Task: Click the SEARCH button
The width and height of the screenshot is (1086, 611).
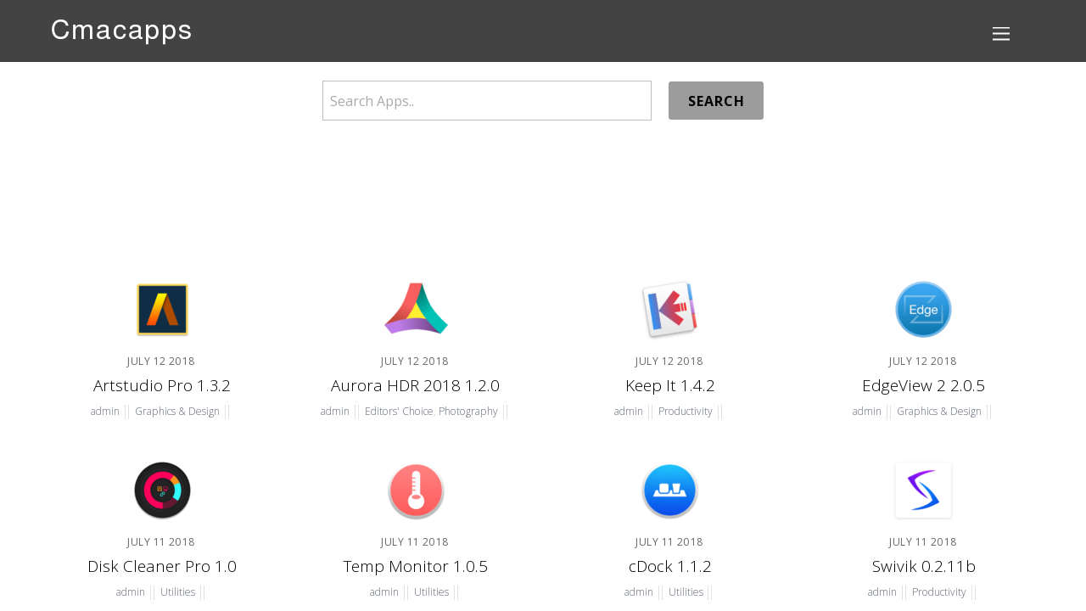Action: coord(716,101)
